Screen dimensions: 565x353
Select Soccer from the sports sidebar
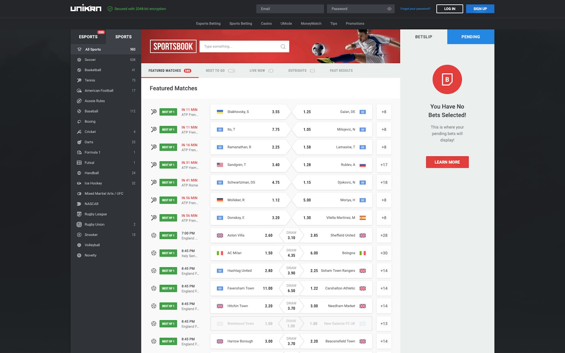[x=90, y=60]
